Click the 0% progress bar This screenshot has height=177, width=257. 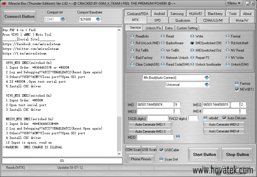(62, 161)
